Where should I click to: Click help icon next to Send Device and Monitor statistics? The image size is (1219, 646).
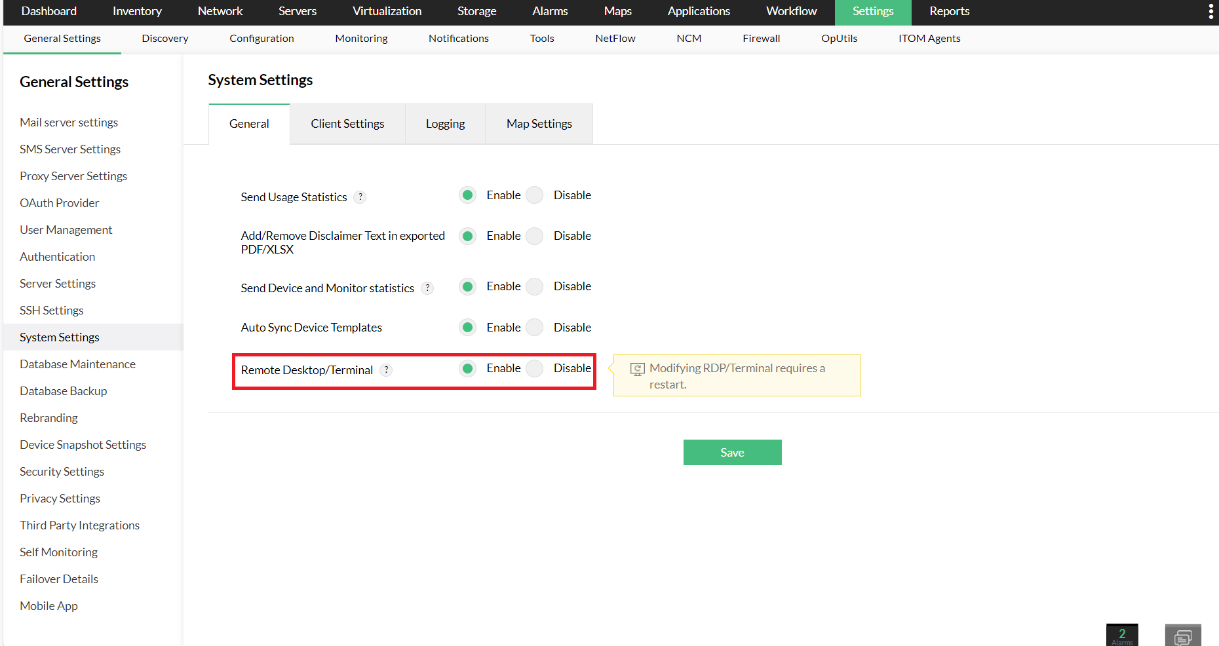[x=427, y=288]
